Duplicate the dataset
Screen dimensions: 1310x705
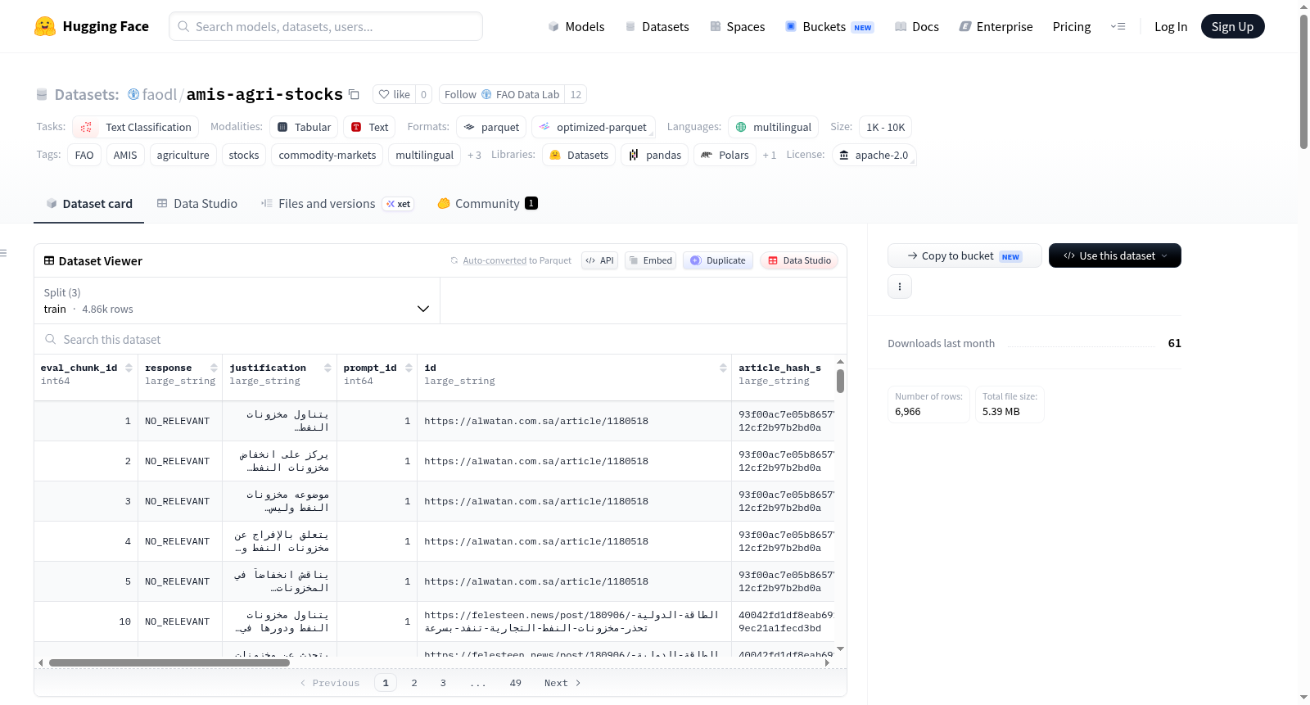click(718, 260)
